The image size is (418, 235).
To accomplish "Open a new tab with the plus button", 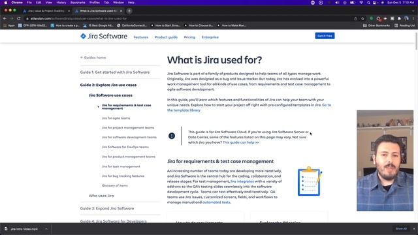I will coord(129,11).
